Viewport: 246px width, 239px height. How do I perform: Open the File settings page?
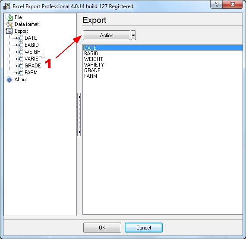[18, 17]
